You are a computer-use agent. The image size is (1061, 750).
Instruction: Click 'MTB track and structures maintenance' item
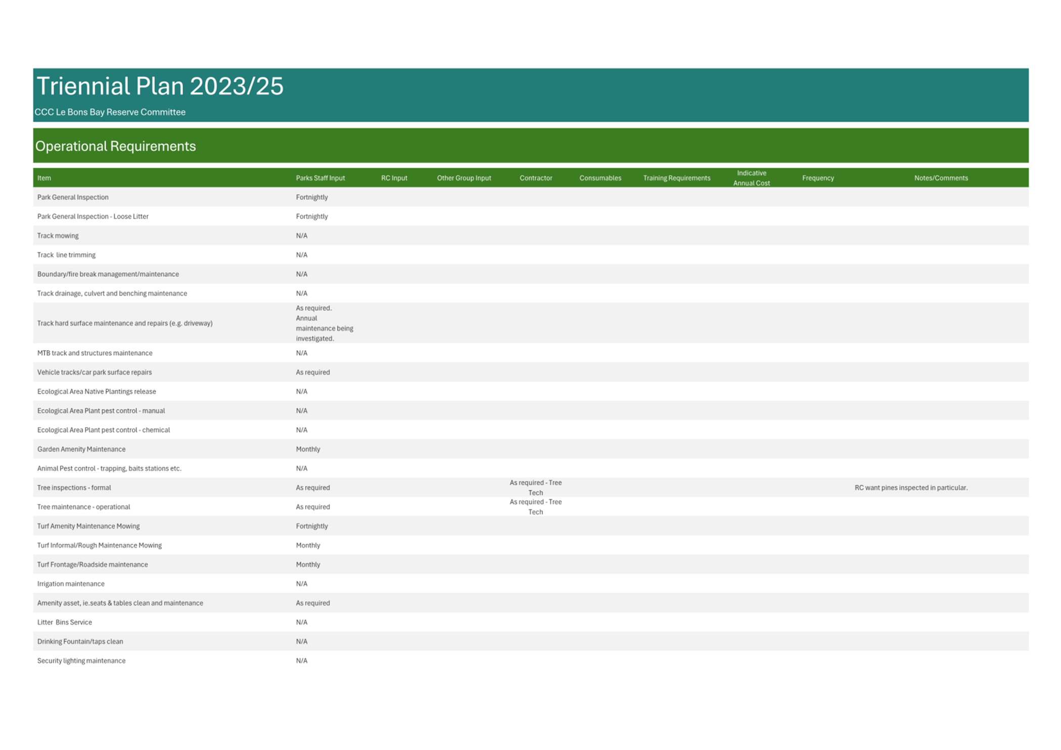pos(95,353)
